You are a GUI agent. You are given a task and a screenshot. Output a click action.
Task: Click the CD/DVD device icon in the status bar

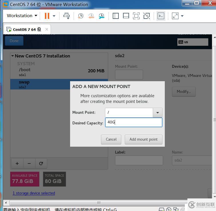(169, 209)
